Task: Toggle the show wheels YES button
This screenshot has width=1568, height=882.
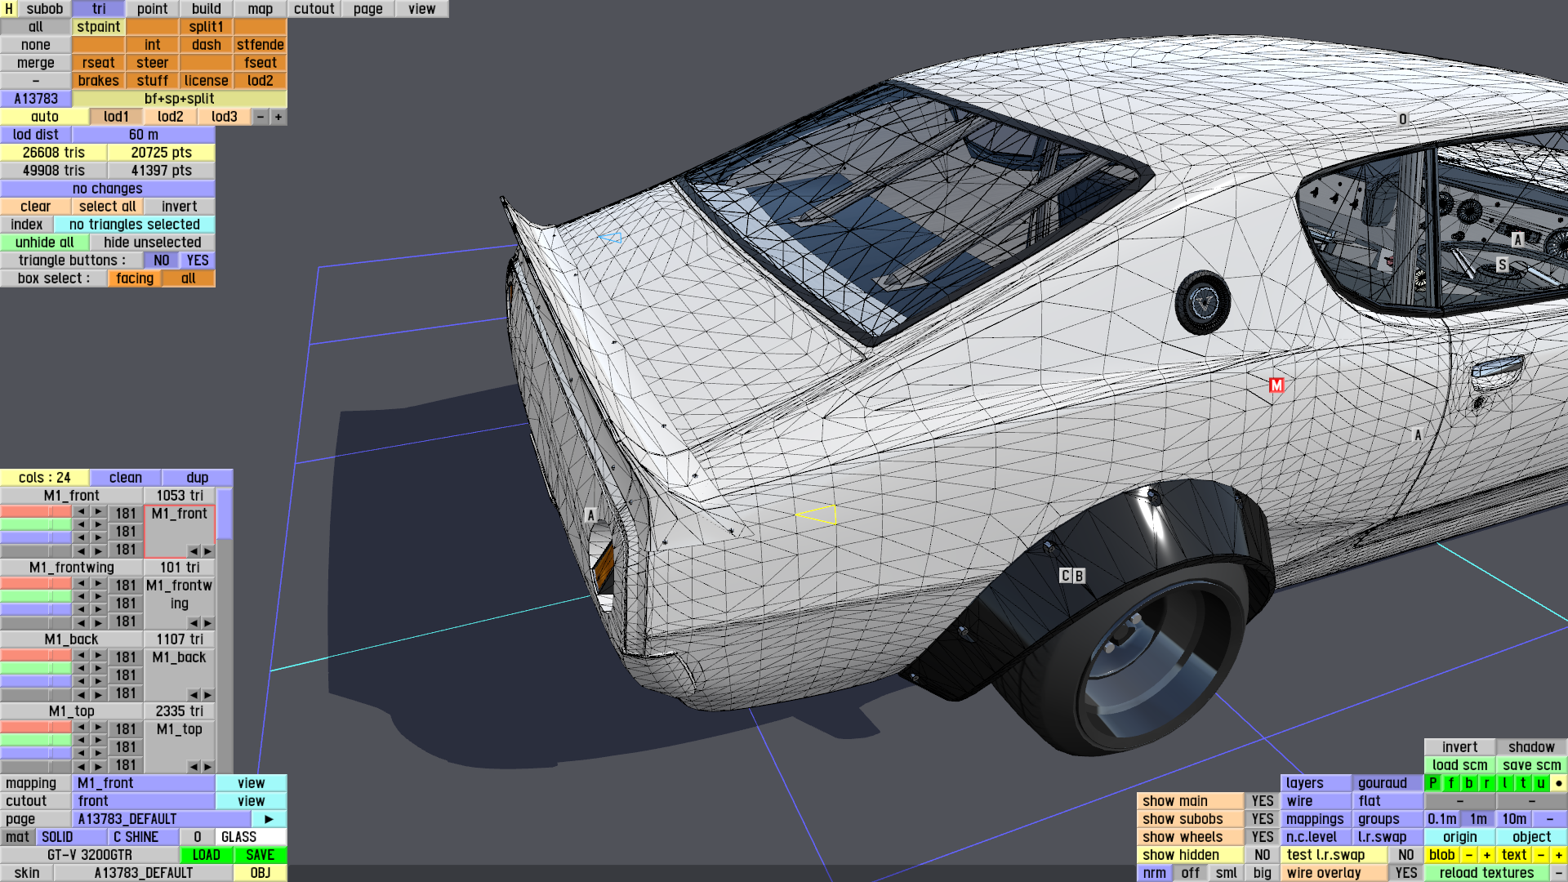Action: (1262, 837)
